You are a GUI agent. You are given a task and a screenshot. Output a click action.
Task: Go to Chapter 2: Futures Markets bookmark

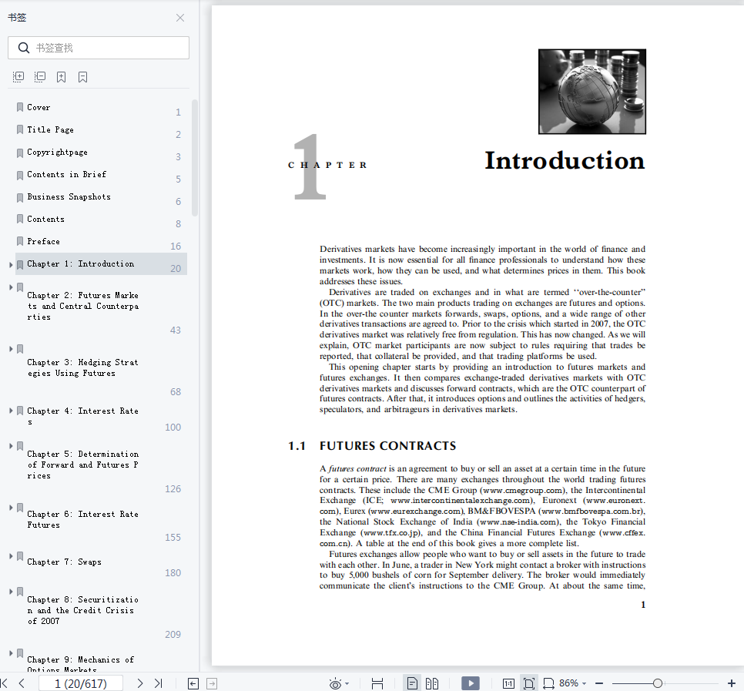point(83,306)
